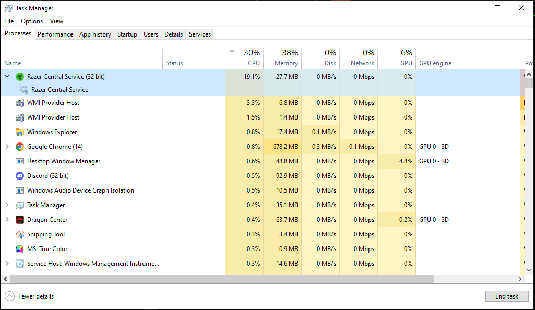Click the 92.9 MB memory cell for Discord
Image resolution: width=535 pixels, height=310 pixels.
pyautogui.click(x=282, y=176)
